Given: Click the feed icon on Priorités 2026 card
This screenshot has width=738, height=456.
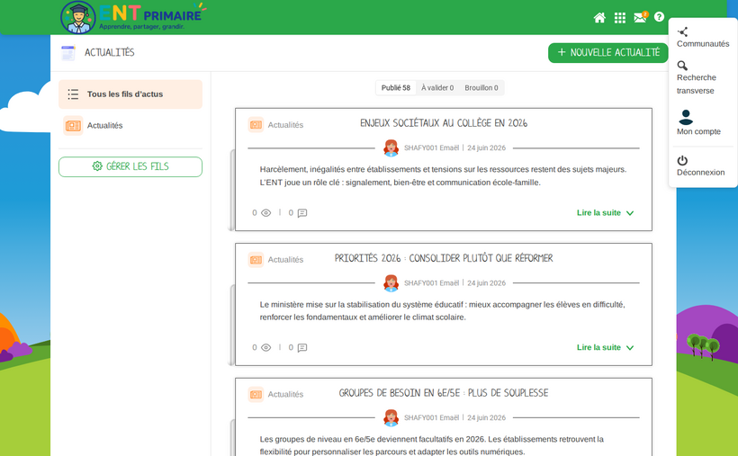Looking at the screenshot, I should [256, 259].
